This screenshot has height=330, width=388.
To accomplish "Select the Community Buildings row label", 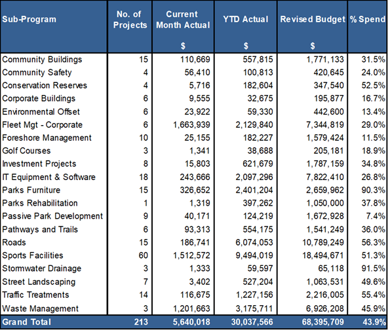I will tap(42, 60).
